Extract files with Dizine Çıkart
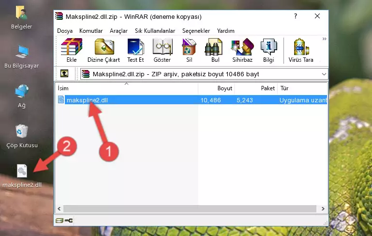 104,50
